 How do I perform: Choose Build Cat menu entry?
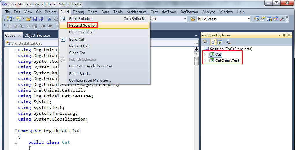[104, 40]
